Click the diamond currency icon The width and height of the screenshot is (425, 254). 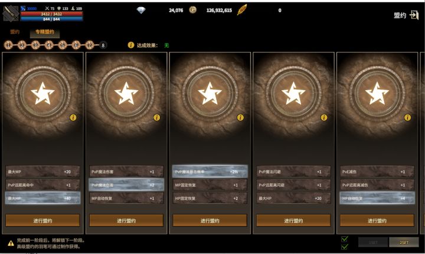pos(141,10)
